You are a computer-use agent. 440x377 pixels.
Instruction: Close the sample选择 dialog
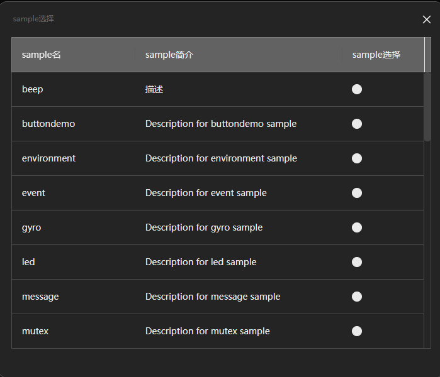427,19
